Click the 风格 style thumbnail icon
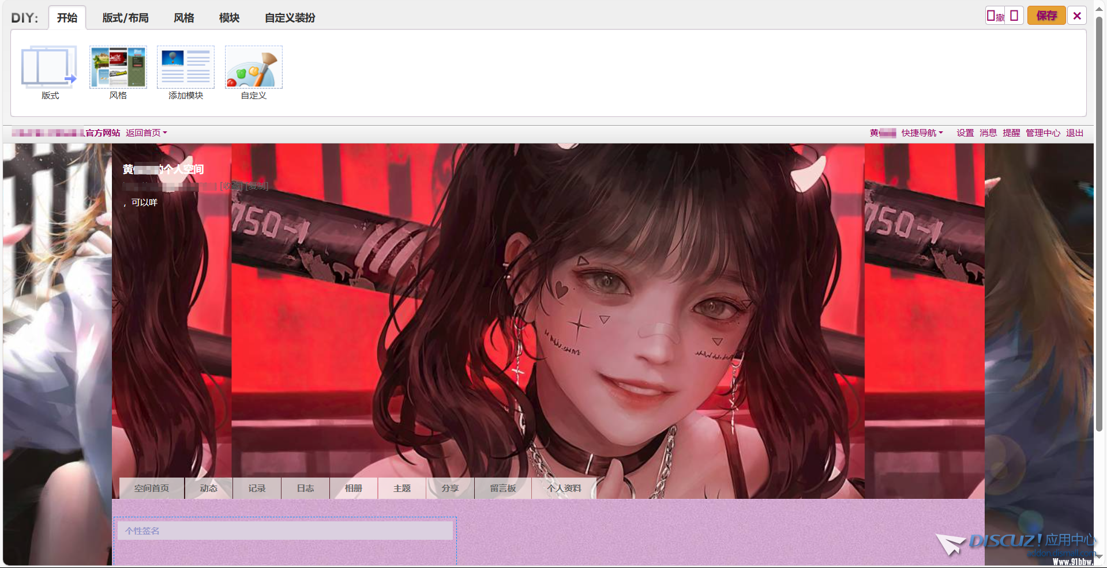Screen dimensions: 1107x568 point(118,68)
